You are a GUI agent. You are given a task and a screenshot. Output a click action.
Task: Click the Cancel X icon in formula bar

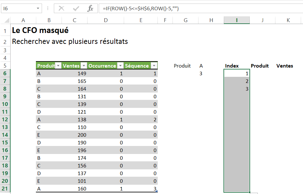(x=62, y=9)
